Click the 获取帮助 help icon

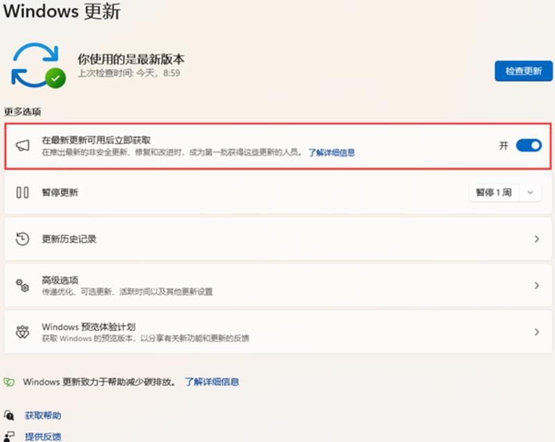click(9, 415)
